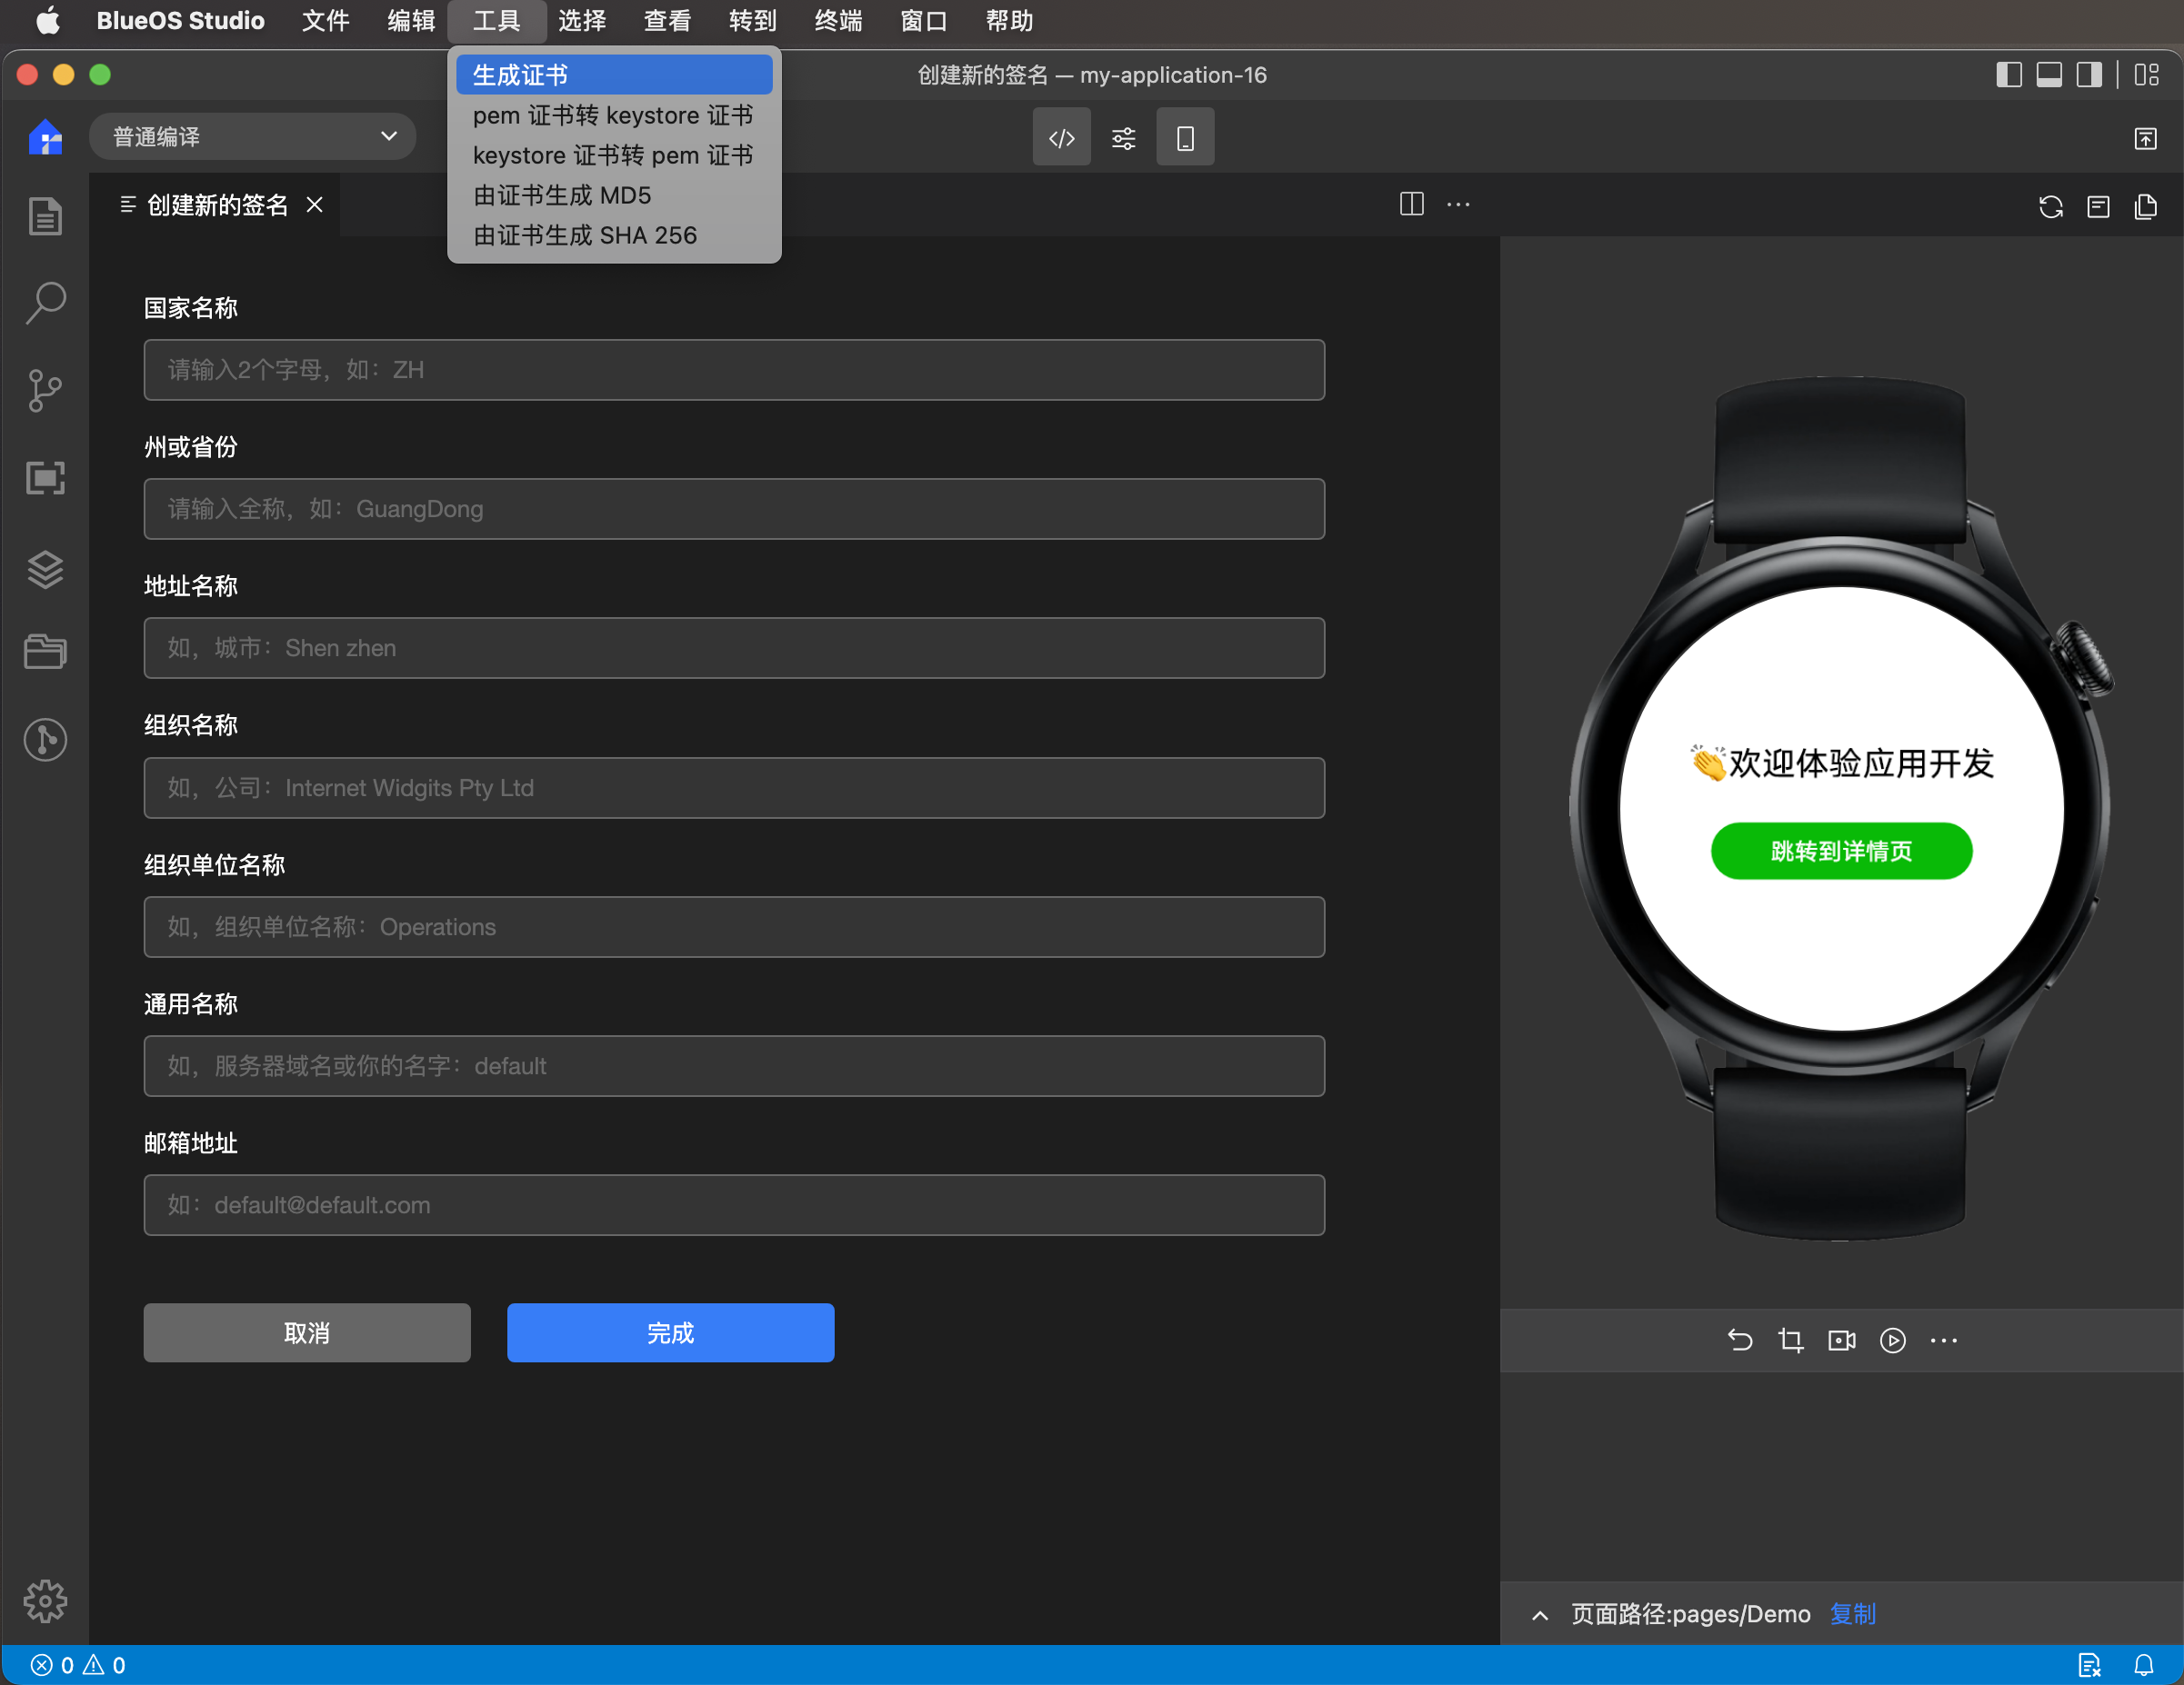Open the screenshot frame icon in sidebar
This screenshot has width=2184, height=1685.
coord(45,478)
